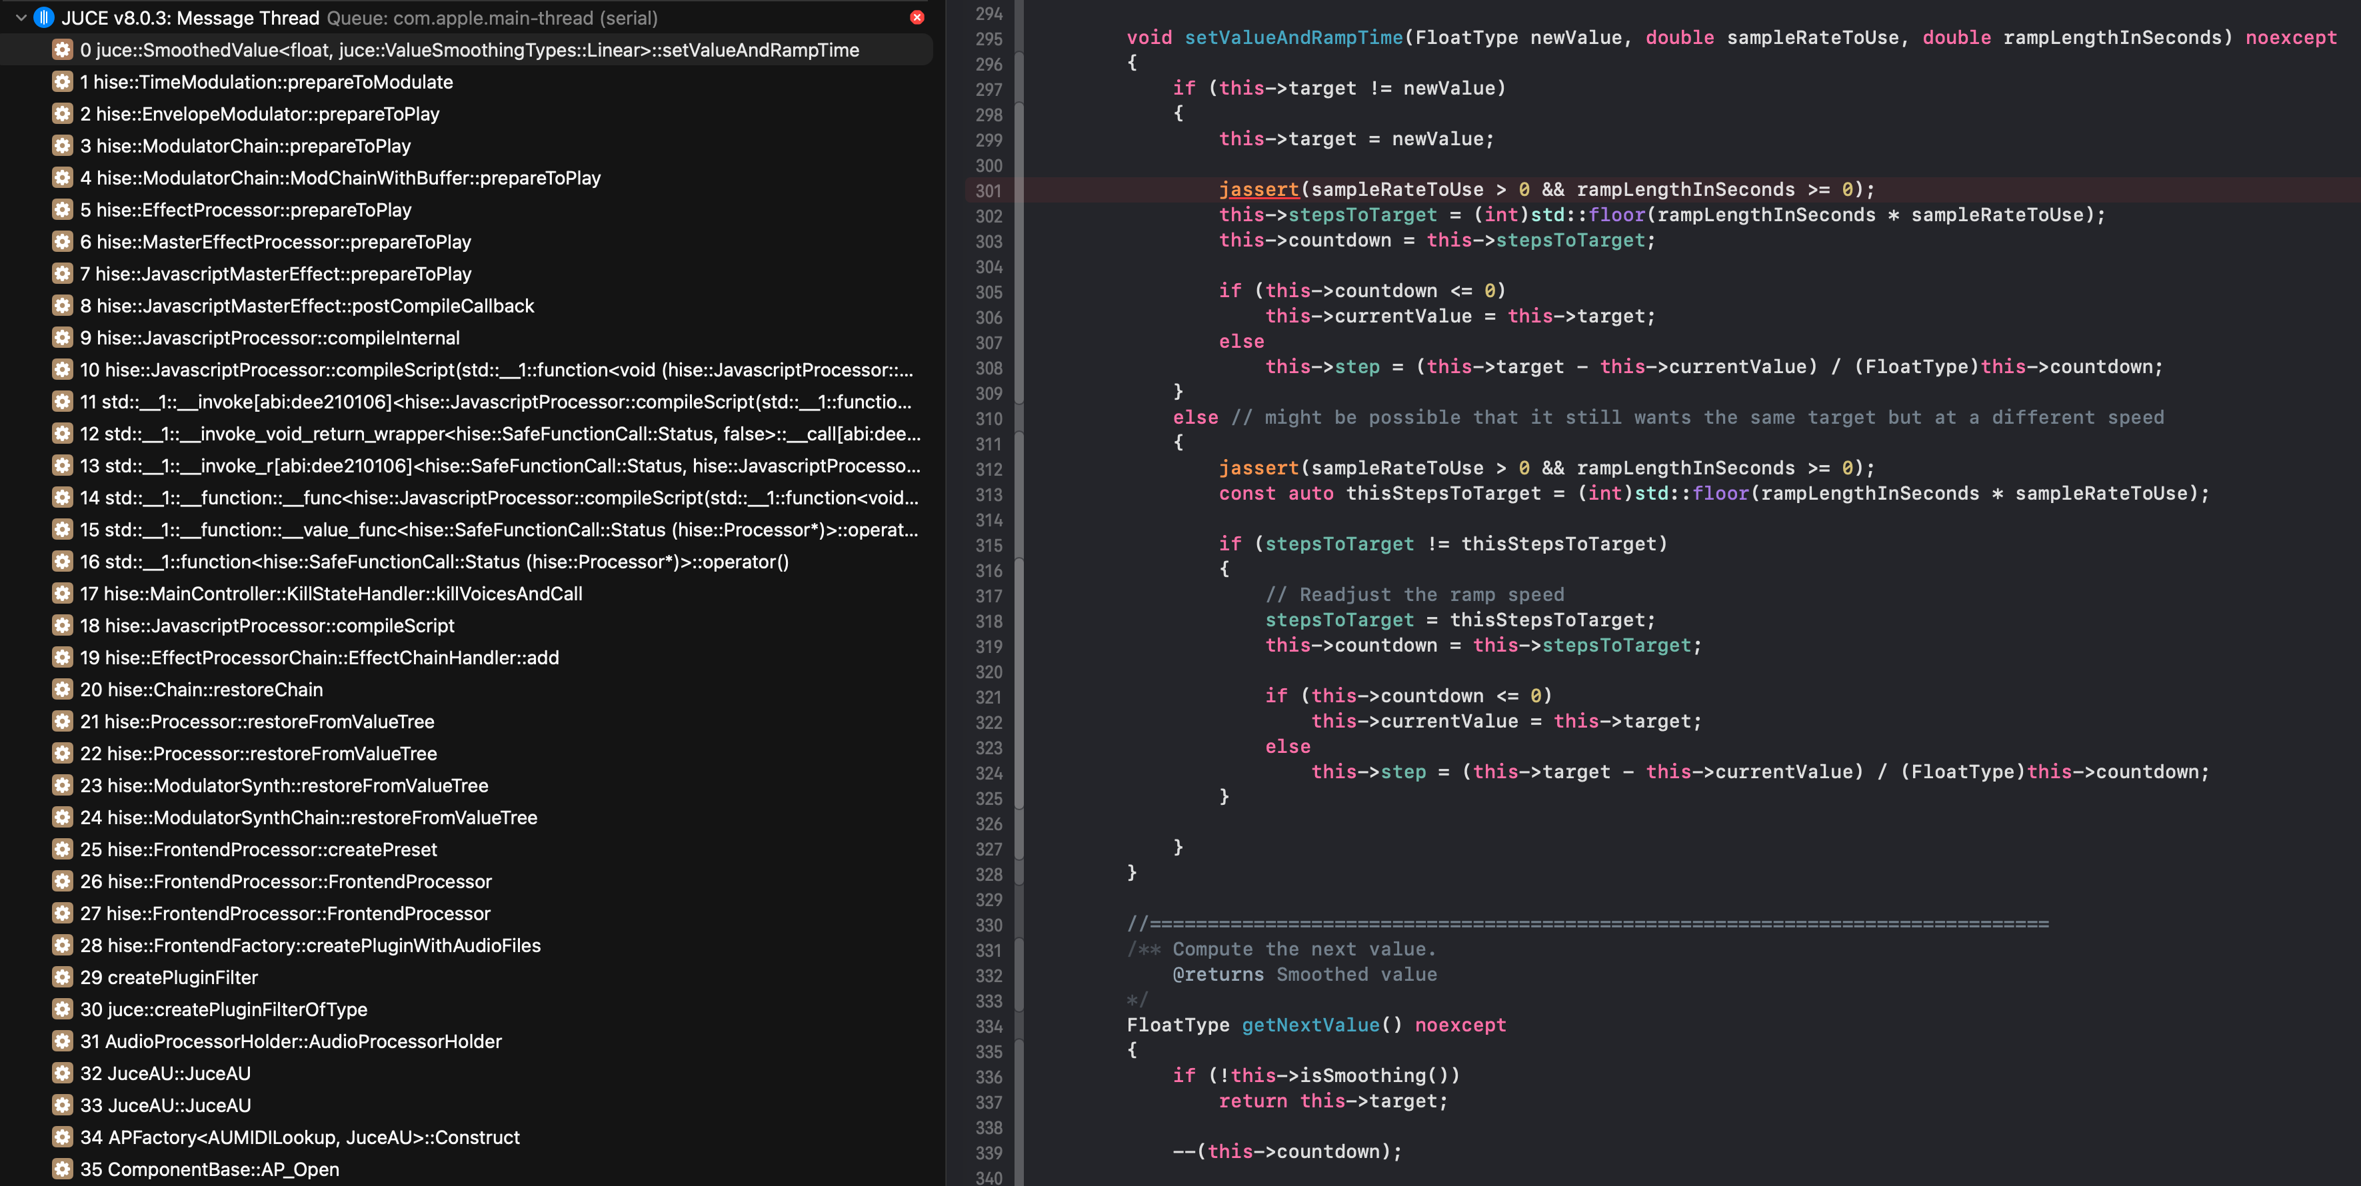This screenshot has width=2361, height=1186.
Task: Click the jassert call on line 301
Action: [x=1258, y=190]
